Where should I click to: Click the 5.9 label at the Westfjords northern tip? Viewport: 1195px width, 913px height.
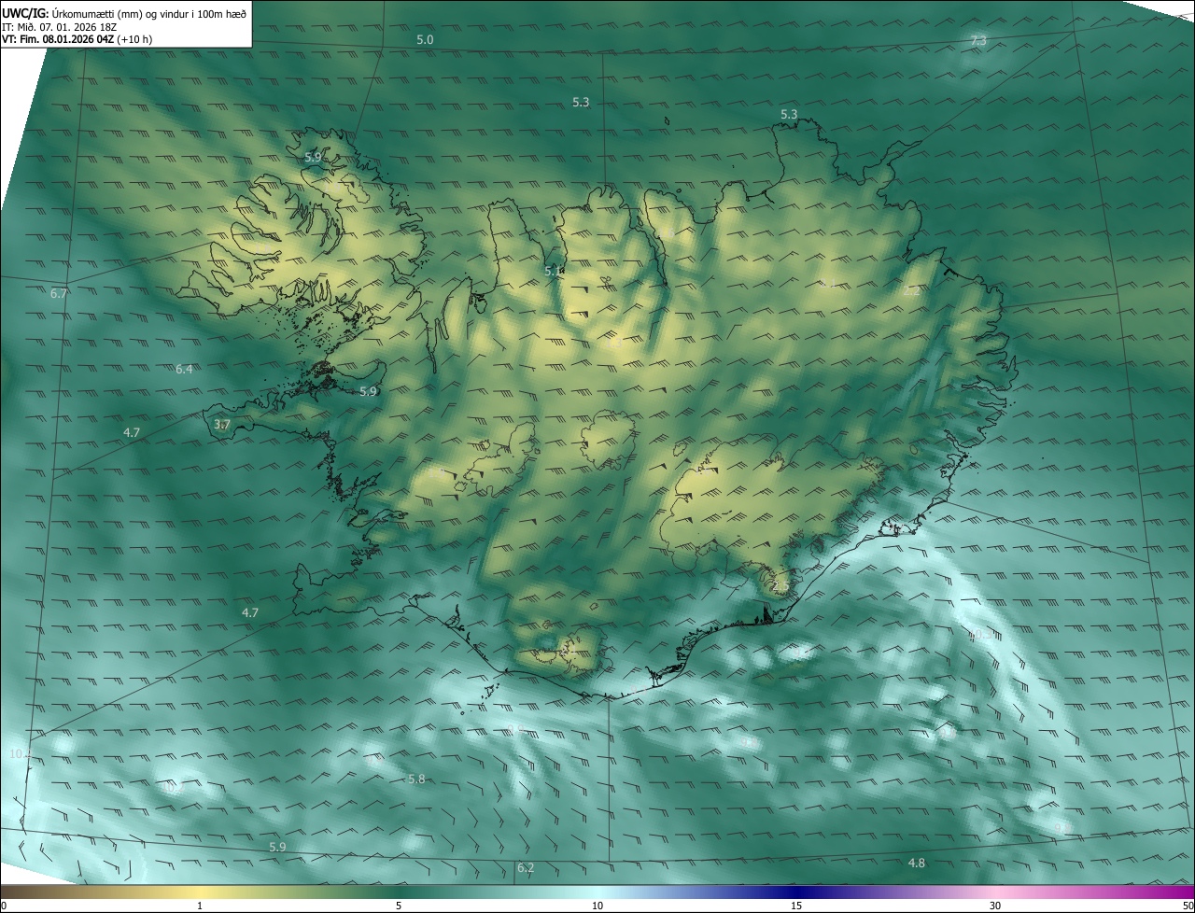(314, 157)
